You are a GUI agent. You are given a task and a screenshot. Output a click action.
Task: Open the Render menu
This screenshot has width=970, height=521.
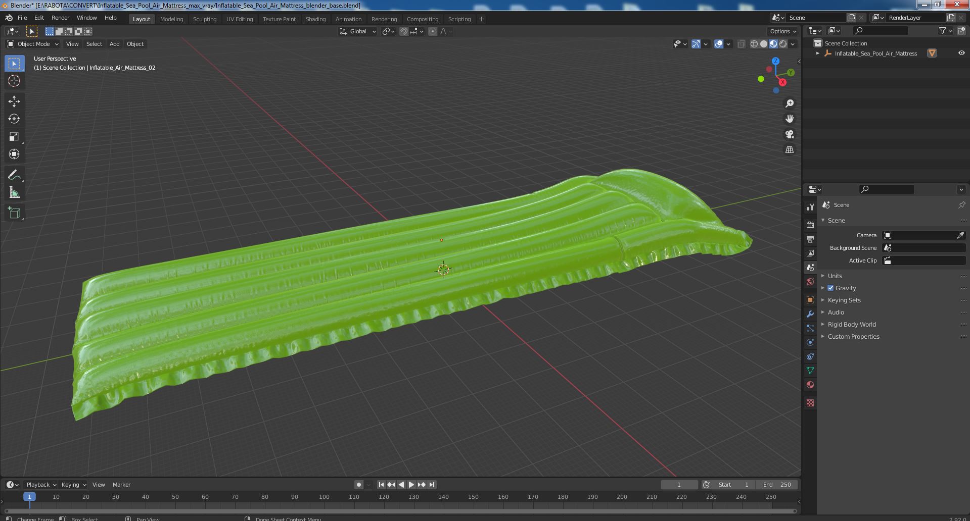click(60, 18)
